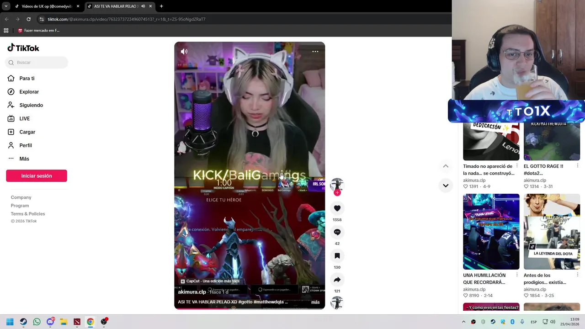This screenshot has height=329, width=585.
Task: Go to previous video with up chevron
Action: (x=446, y=166)
